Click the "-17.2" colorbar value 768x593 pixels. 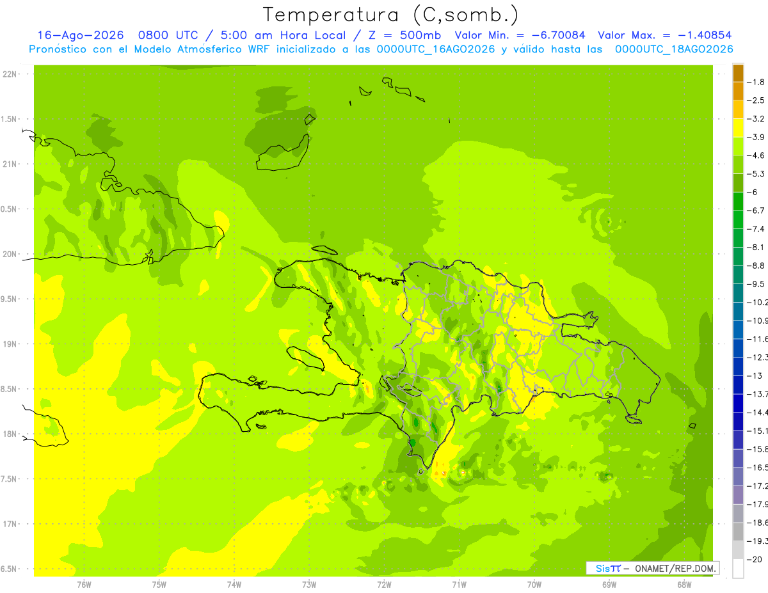pos(757,486)
